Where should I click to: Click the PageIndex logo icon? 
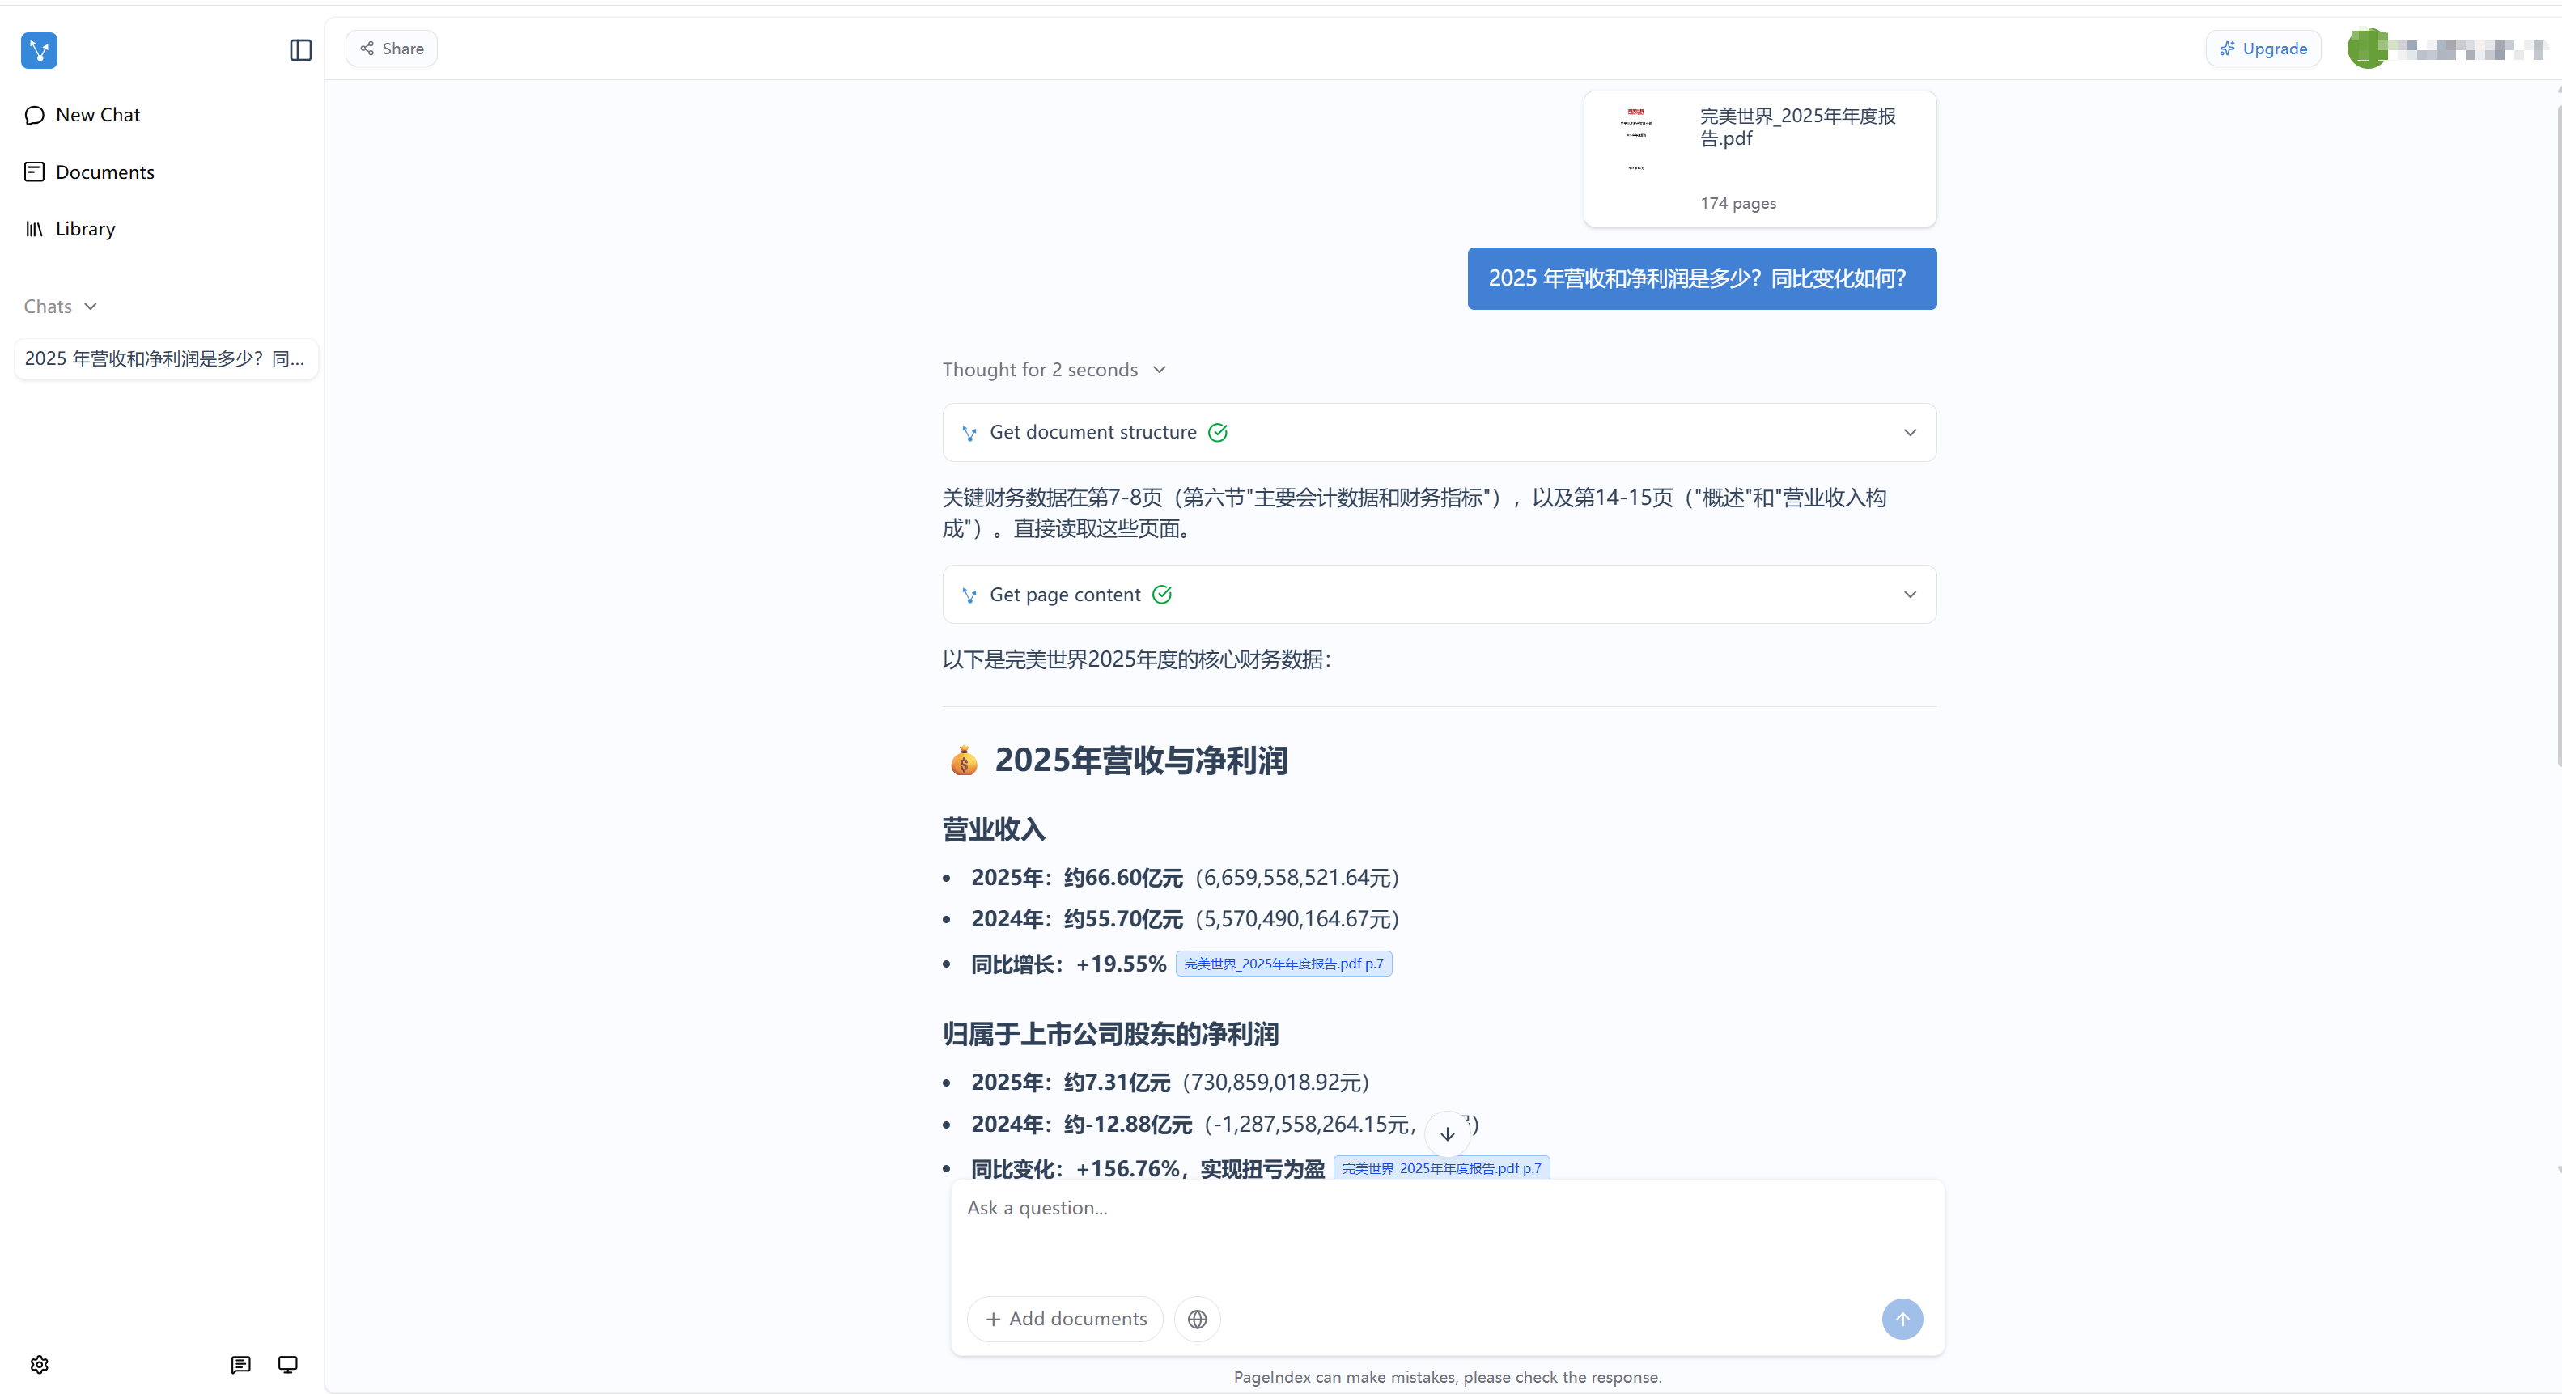(39, 49)
